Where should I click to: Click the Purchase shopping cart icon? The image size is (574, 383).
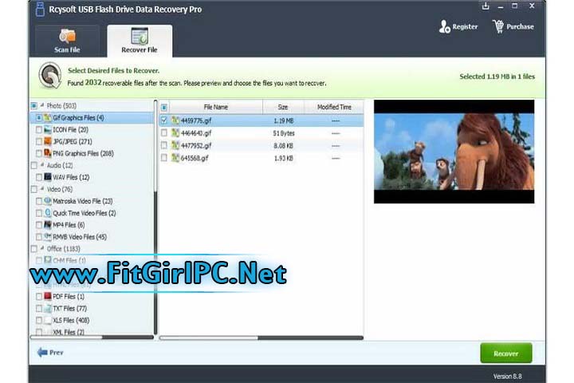pos(498,26)
